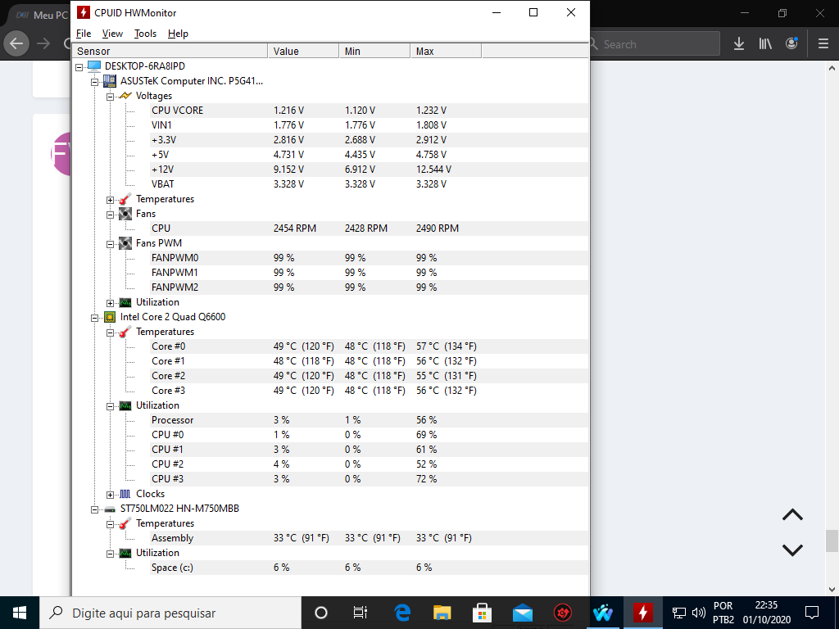Screen dimensions: 839x629
Task: Open the Help menu
Action: click(x=178, y=33)
